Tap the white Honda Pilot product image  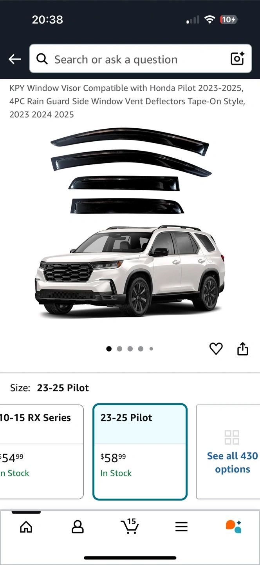(x=130, y=270)
